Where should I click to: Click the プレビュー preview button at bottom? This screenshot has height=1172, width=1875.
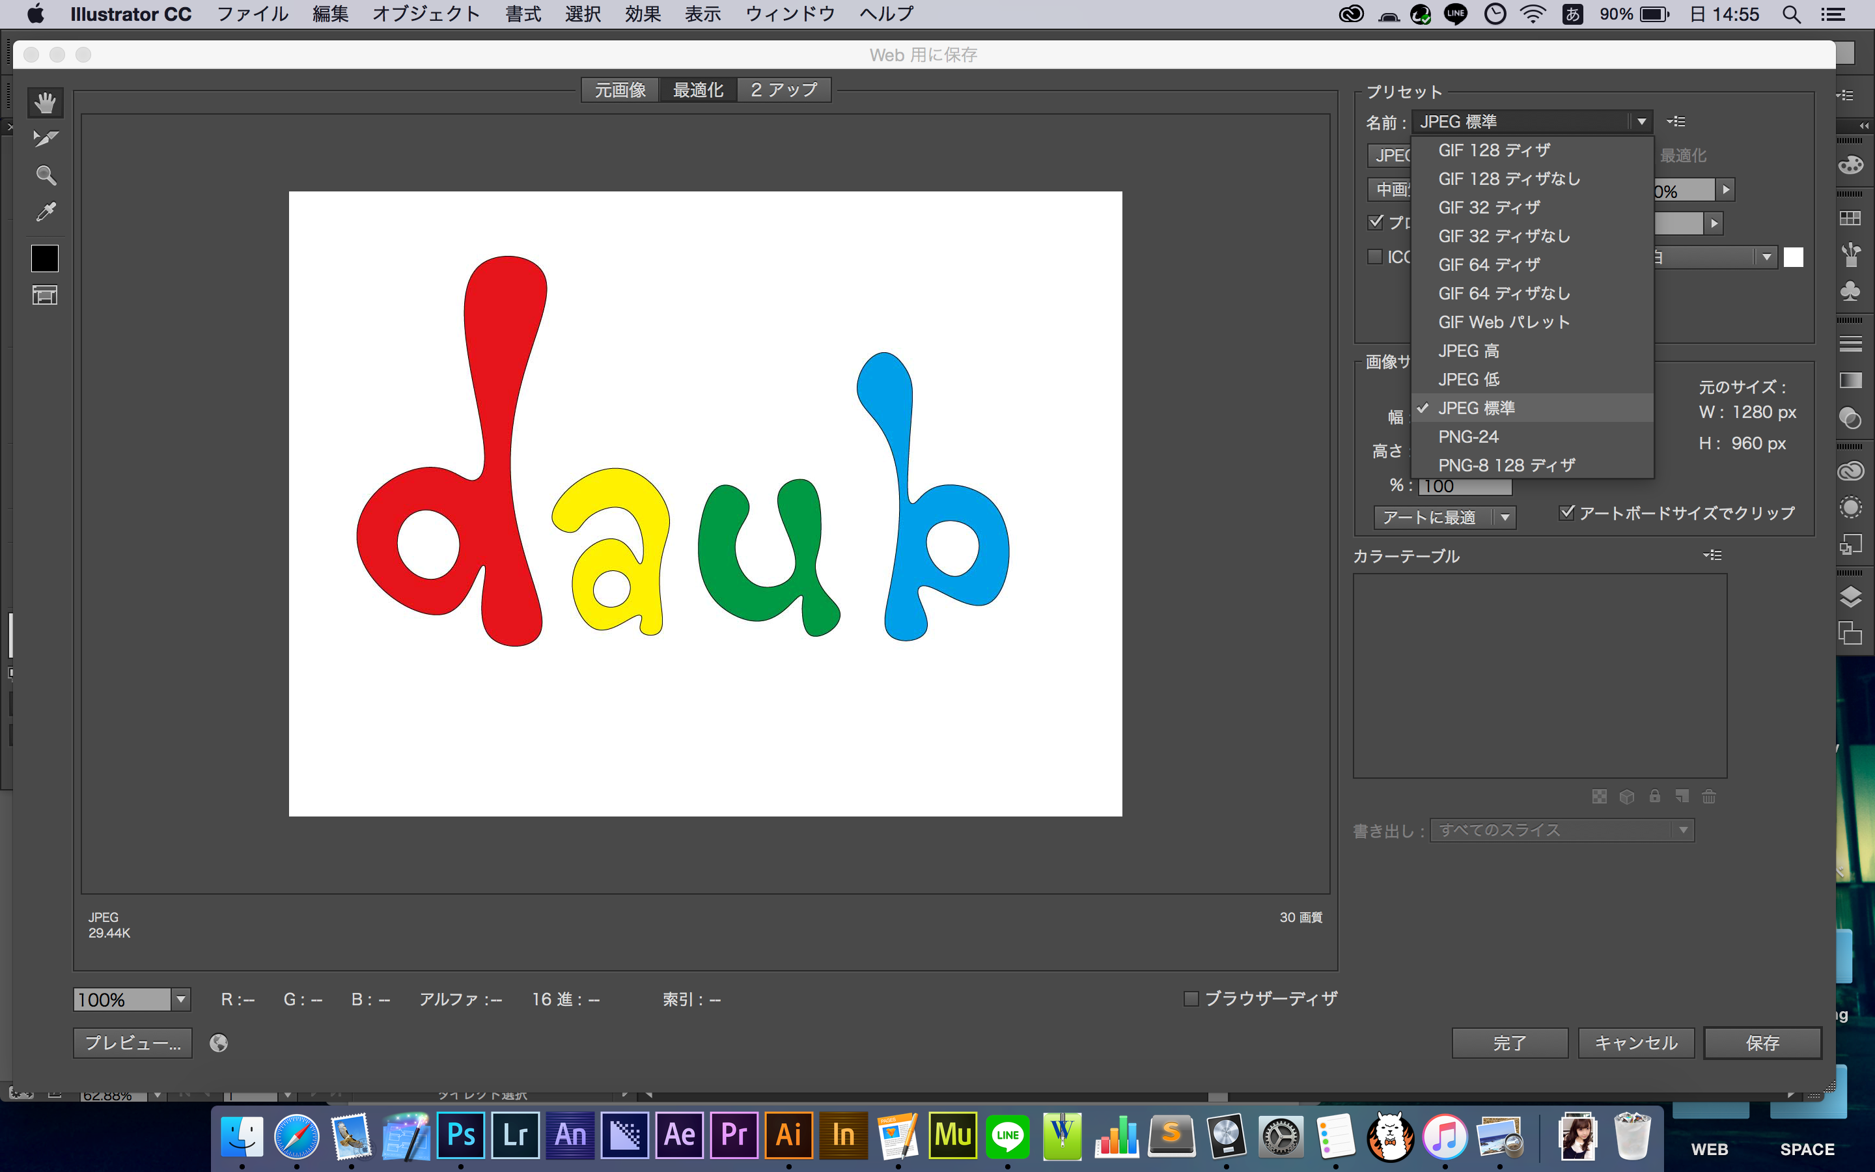130,1042
